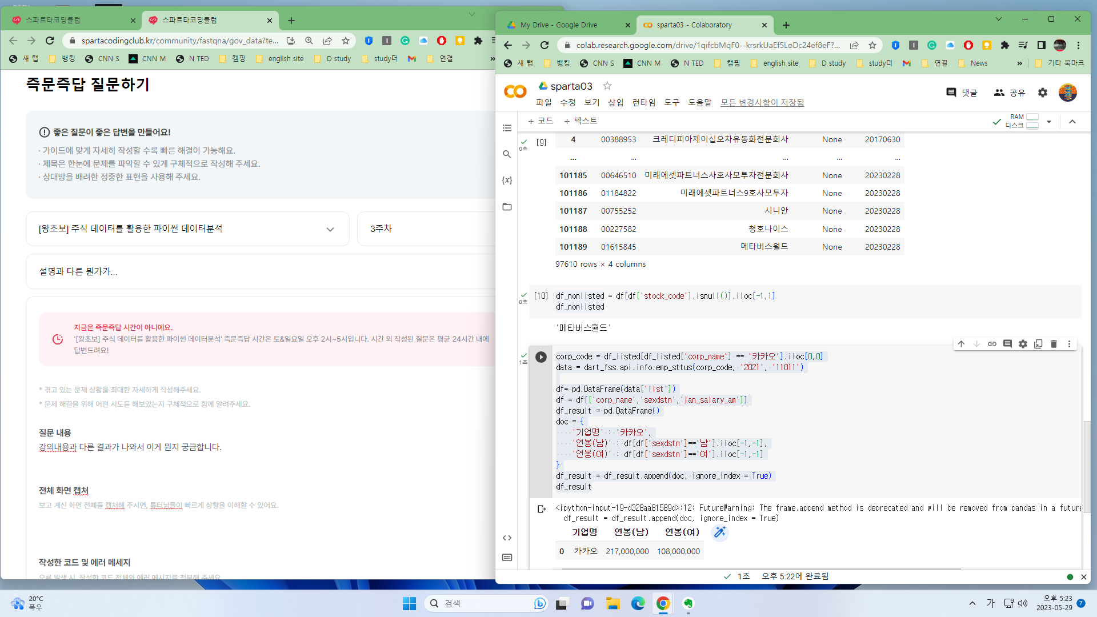Close the sparta03 Colaboratory tab
Image resolution: width=1097 pixels, height=617 pixels.
click(x=764, y=25)
